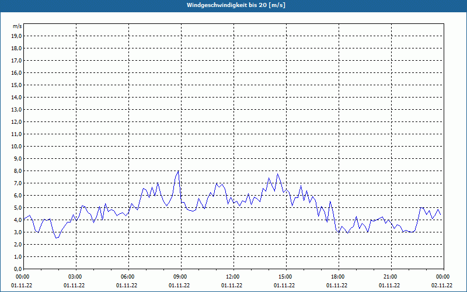Click the "1,0" y-axis value
Viewport: 467px width, 292px height.
[x=18, y=256]
